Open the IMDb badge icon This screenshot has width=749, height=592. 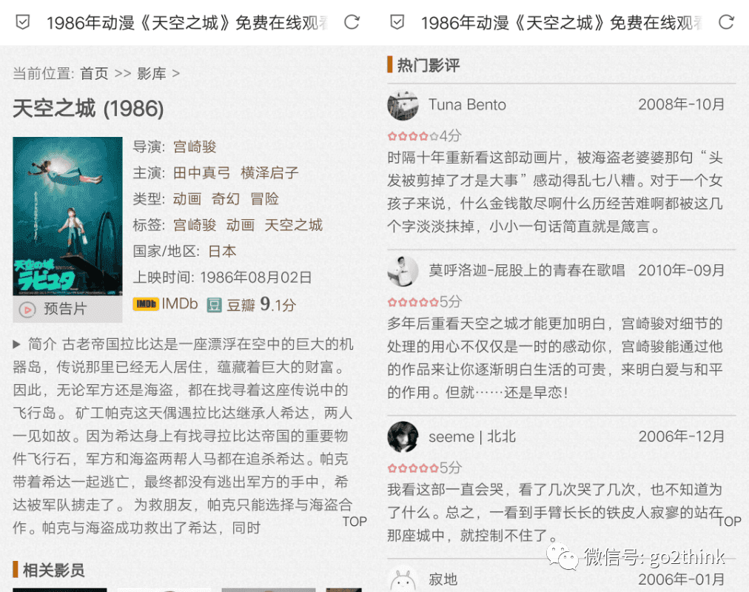pyautogui.click(x=146, y=304)
